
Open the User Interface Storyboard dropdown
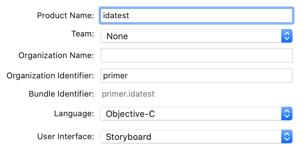(191, 137)
